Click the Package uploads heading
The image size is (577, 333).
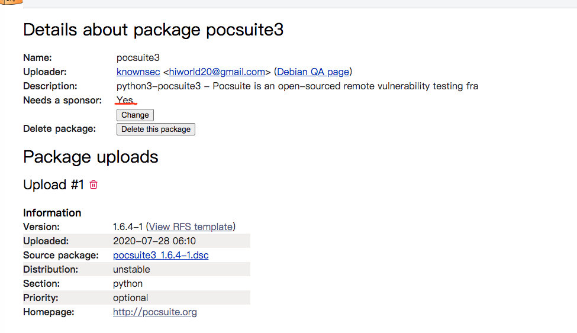point(91,157)
